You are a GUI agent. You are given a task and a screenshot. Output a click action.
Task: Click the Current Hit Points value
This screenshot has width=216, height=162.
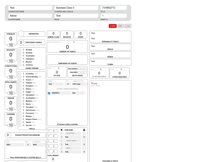(67, 47)
